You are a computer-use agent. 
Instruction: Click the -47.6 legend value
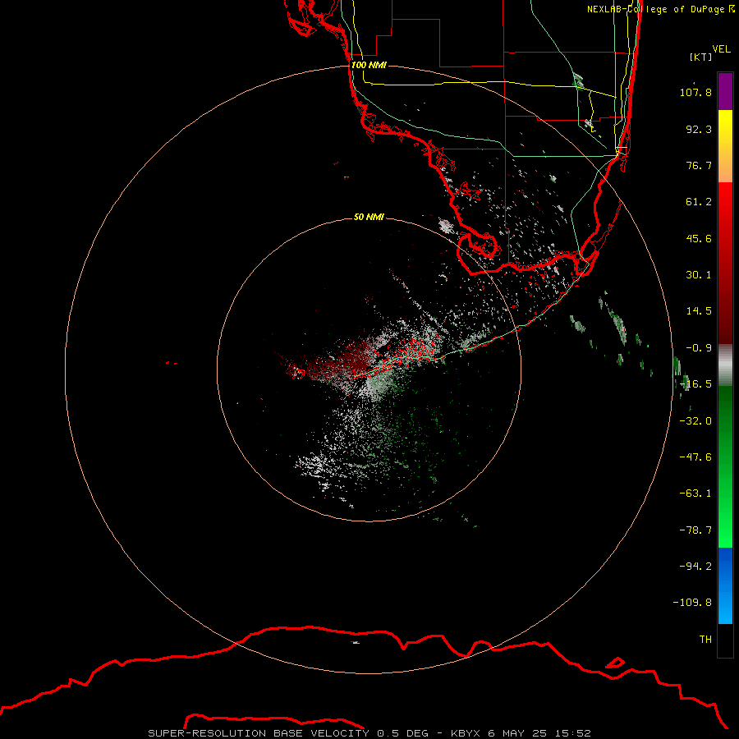pyautogui.click(x=695, y=457)
